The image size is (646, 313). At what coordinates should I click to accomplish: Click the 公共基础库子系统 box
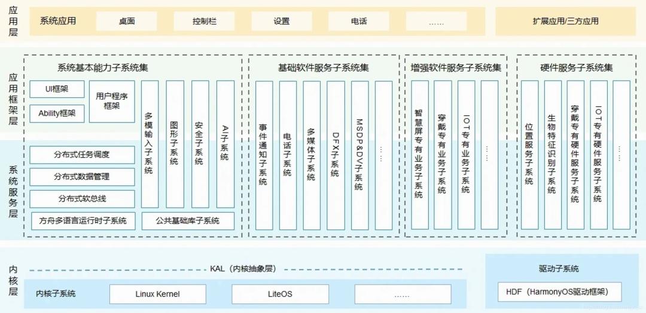pos(188,221)
